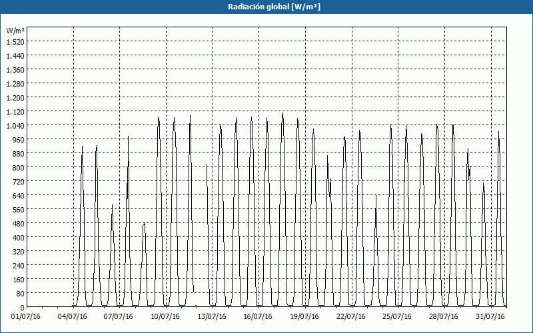The image size is (533, 333).
Task: Click the 880 y-axis value
Action: (x=19, y=154)
